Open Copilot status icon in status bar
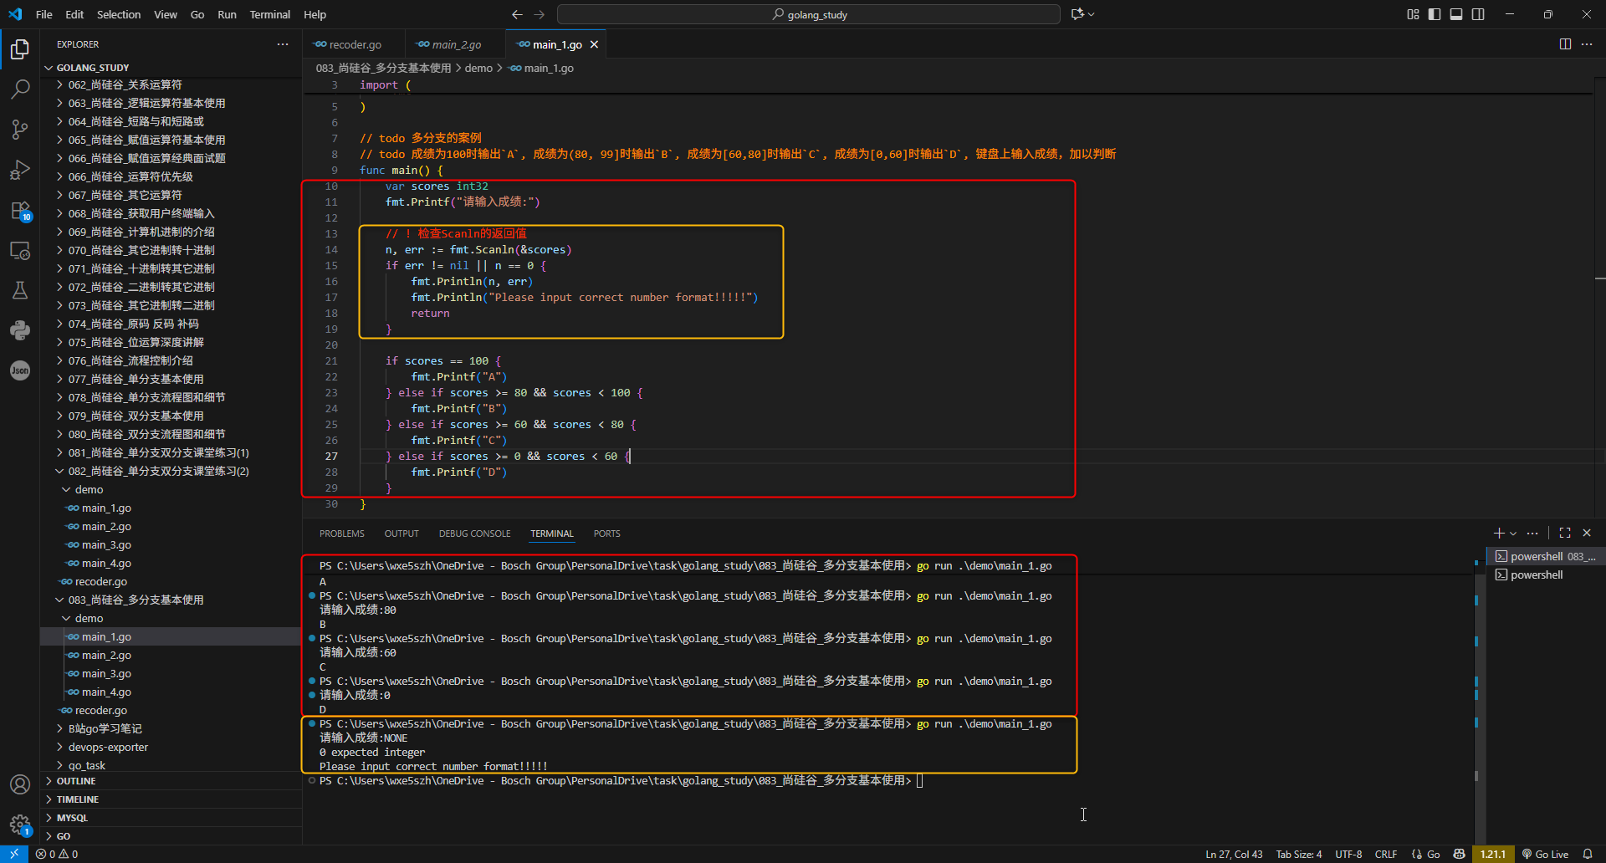 [1460, 854]
